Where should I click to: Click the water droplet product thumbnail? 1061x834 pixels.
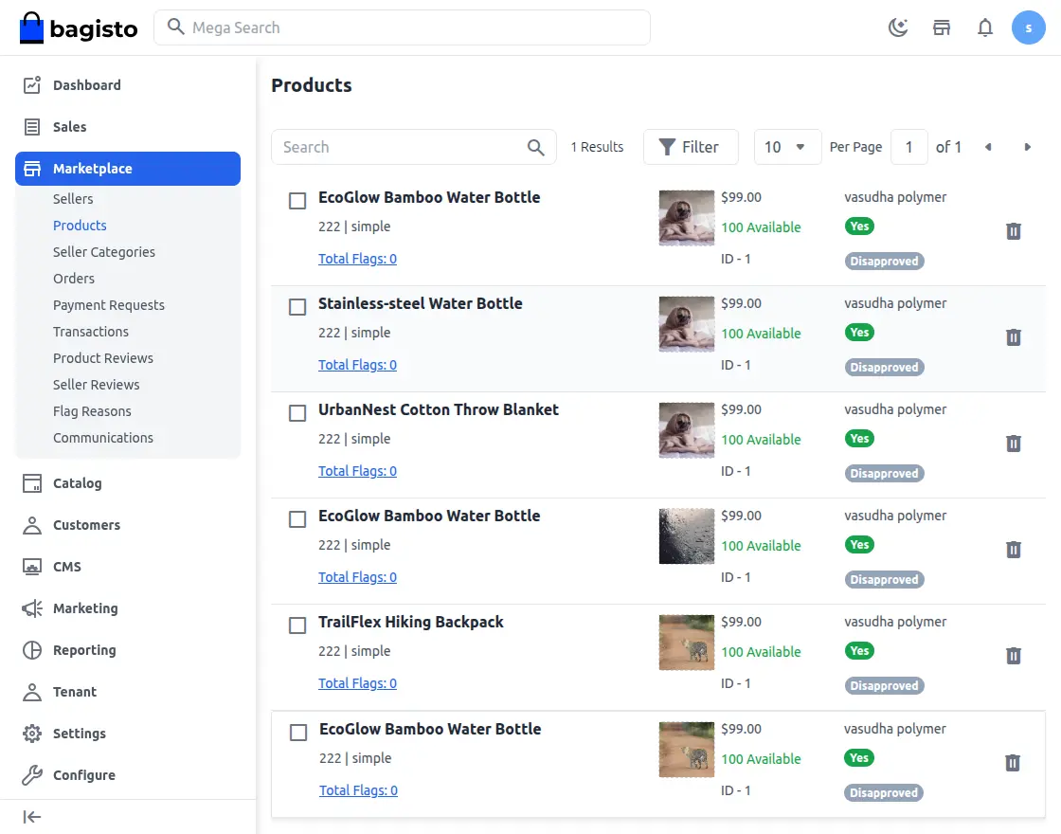(686, 536)
